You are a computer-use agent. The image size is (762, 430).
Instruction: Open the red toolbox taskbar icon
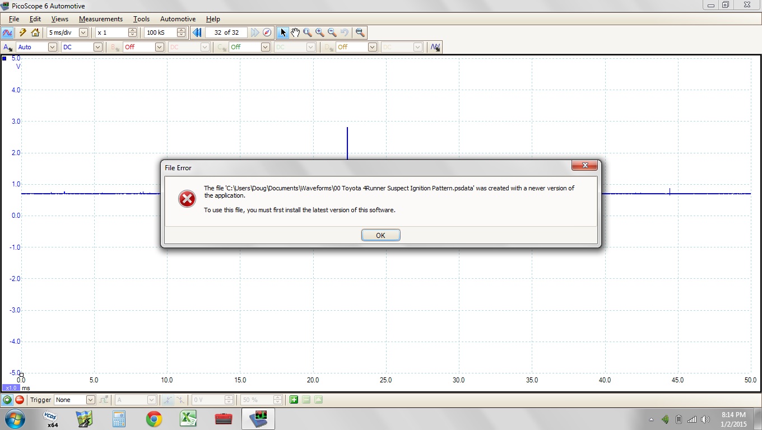[223, 419]
